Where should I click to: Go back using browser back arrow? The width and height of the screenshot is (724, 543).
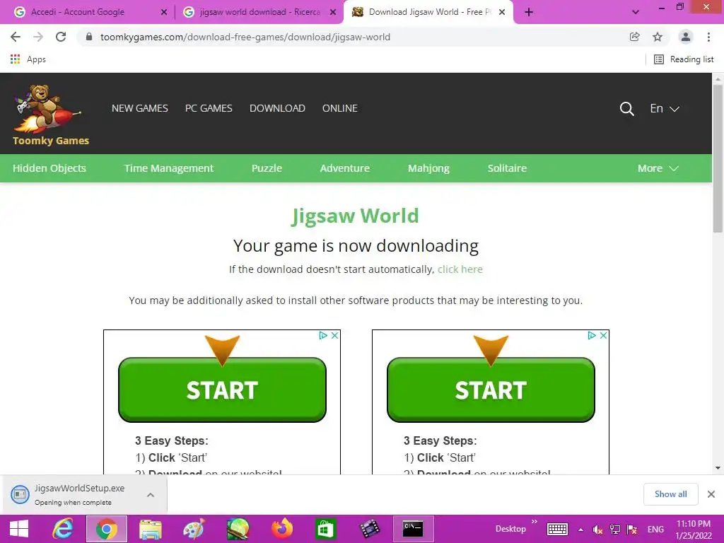click(x=16, y=37)
